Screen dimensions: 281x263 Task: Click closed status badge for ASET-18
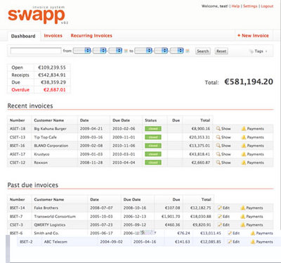coord(153,129)
